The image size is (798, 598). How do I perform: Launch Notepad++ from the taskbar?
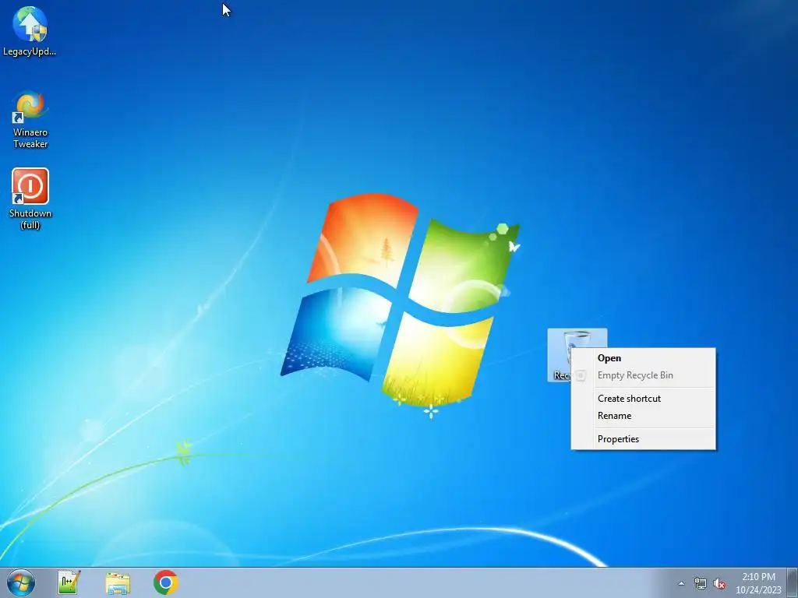(x=69, y=582)
